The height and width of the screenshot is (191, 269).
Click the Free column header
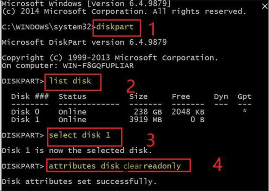(181, 96)
